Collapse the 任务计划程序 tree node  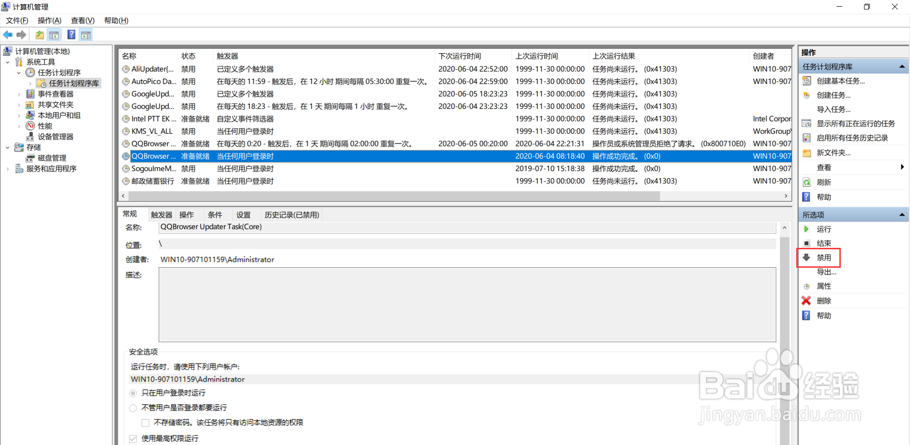(19, 73)
